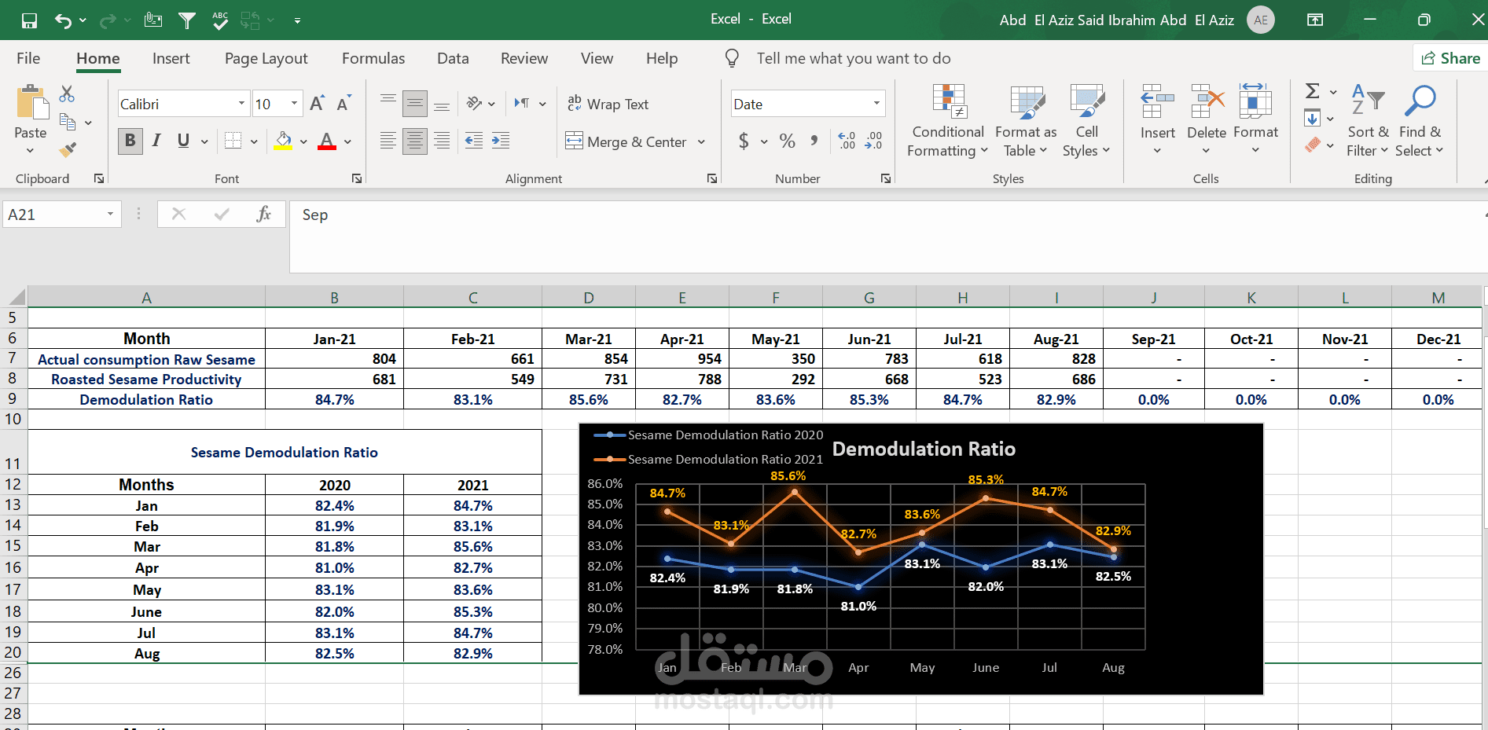Click the Tell me what you want search box
Viewport: 1488px width, 730px height.
coord(854,58)
